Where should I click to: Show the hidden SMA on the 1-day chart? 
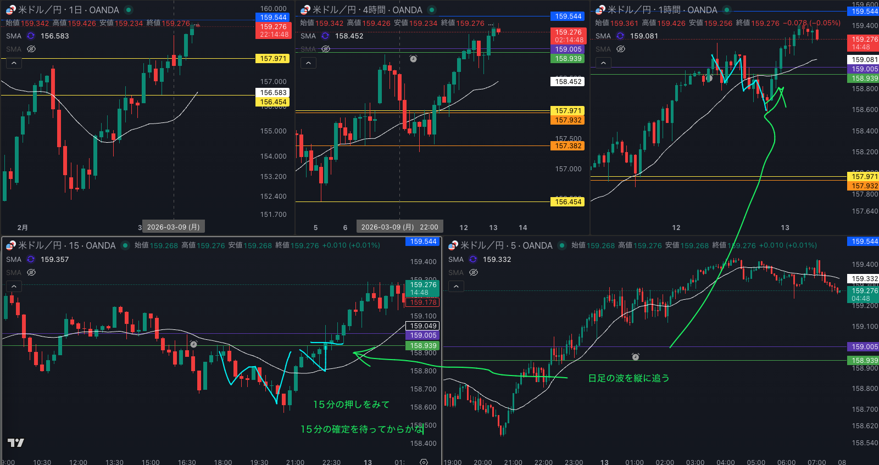coord(31,49)
